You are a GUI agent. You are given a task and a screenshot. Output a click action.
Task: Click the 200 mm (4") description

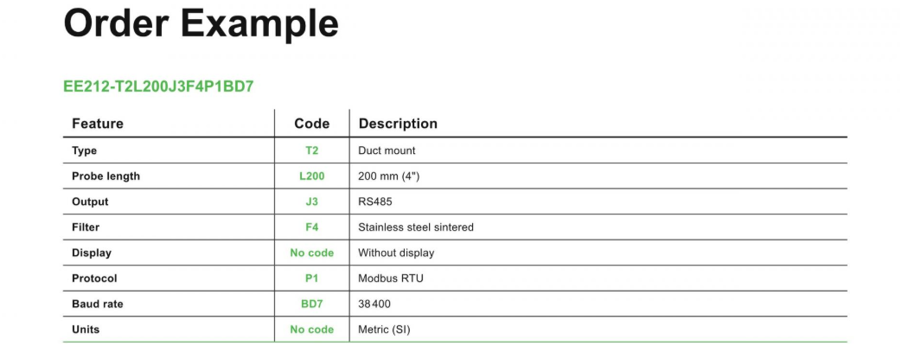point(388,176)
